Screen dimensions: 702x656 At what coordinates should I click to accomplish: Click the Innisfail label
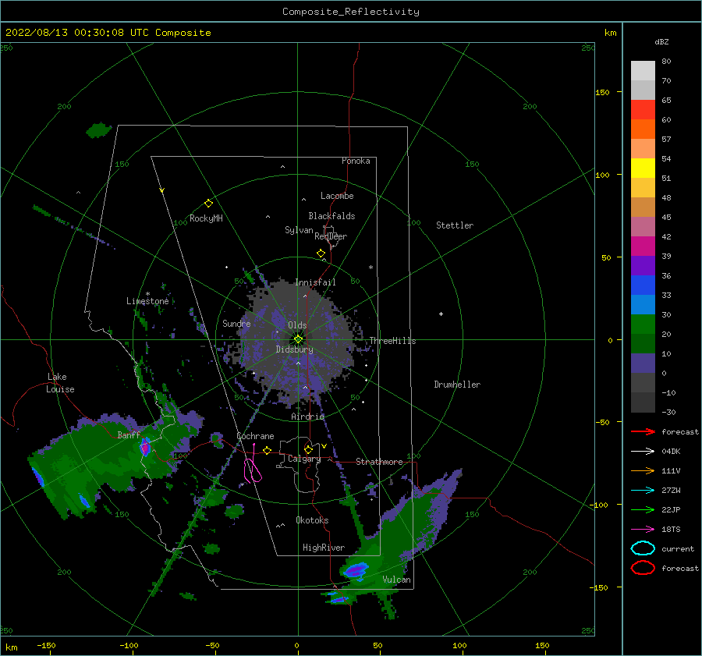315,282
